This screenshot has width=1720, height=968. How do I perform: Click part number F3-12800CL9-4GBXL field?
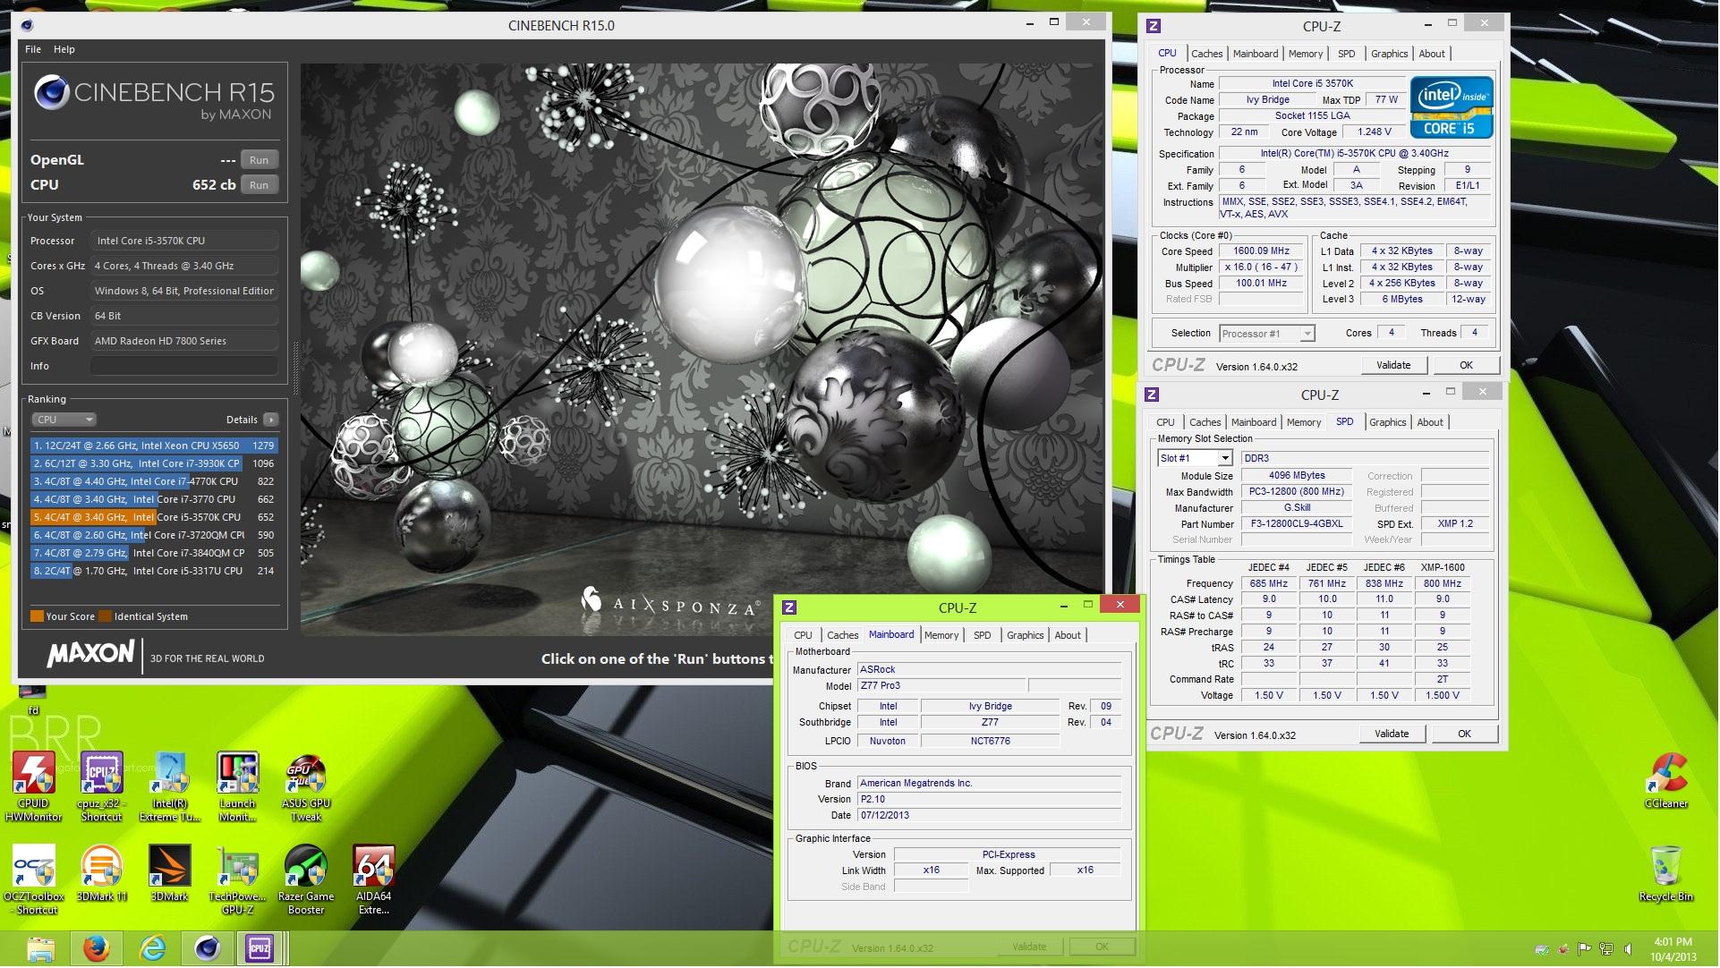[1298, 524]
